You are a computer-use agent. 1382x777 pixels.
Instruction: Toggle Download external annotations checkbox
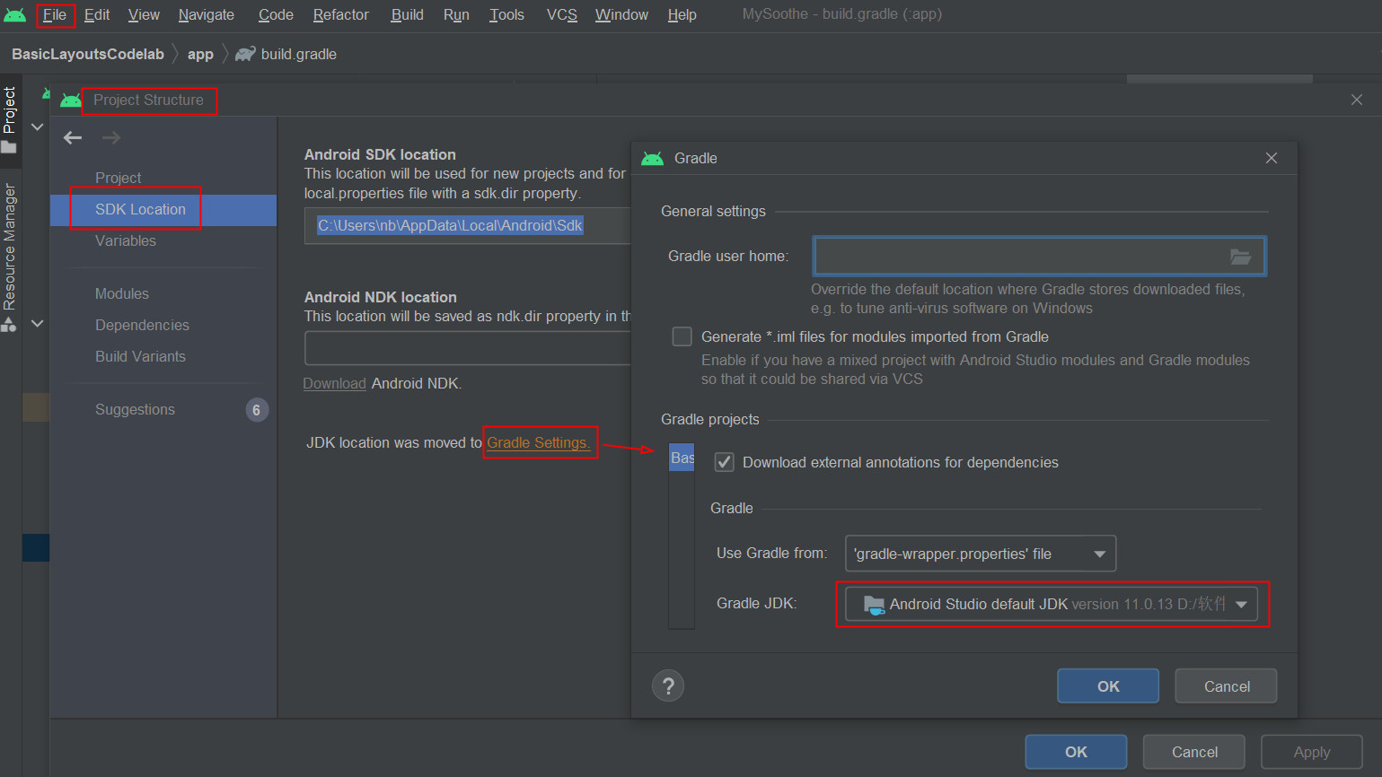coord(724,462)
